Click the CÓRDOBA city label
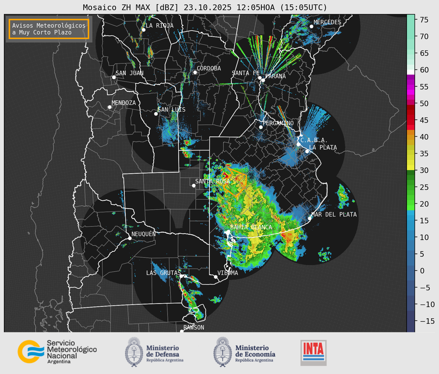This screenshot has width=439, height=374. point(209,68)
